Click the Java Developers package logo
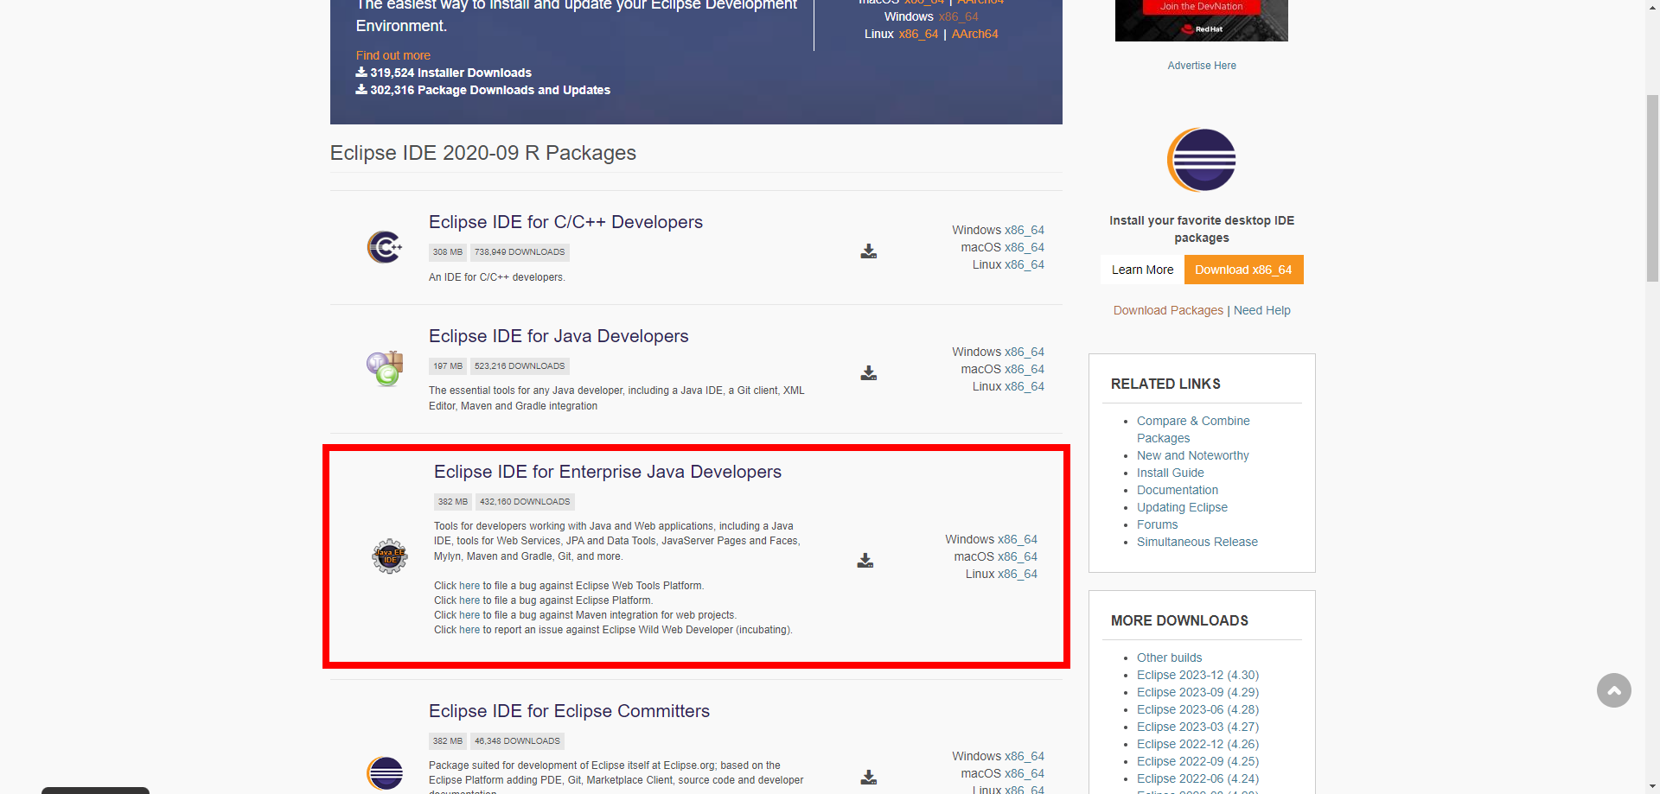 (384, 367)
